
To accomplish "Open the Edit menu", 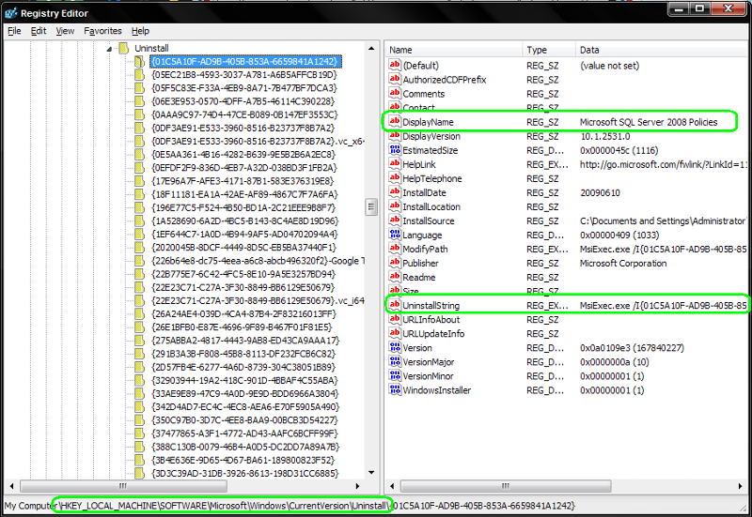I will tap(39, 31).
